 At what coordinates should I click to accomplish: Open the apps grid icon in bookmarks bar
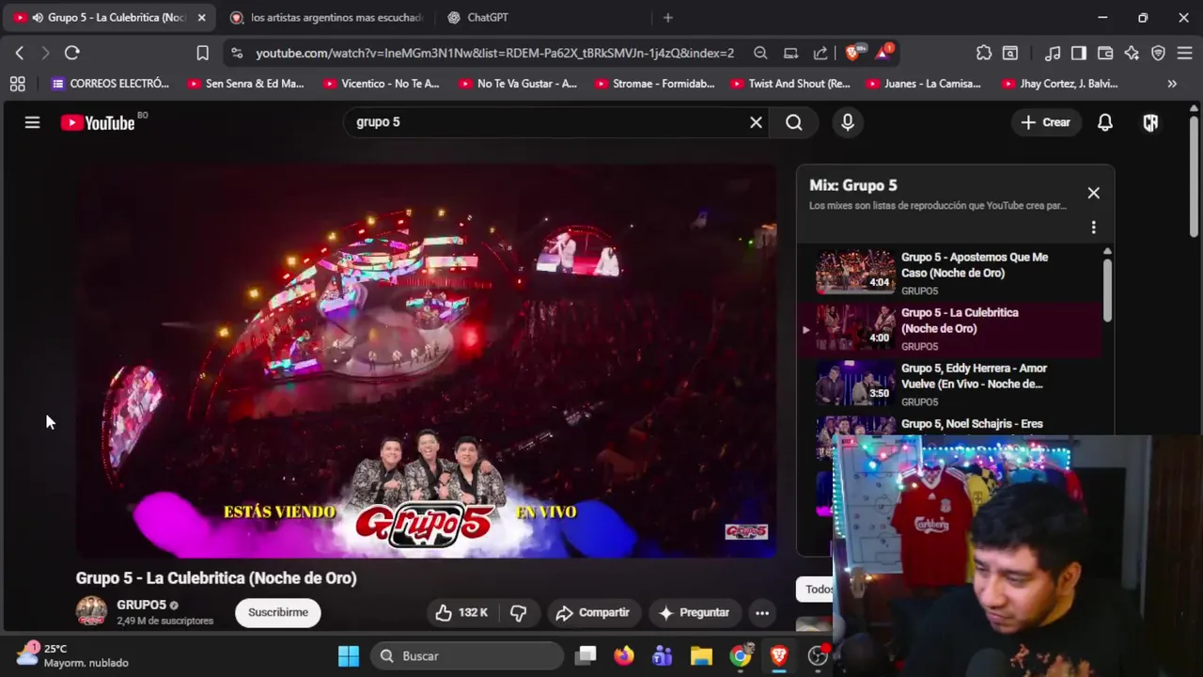point(17,84)
